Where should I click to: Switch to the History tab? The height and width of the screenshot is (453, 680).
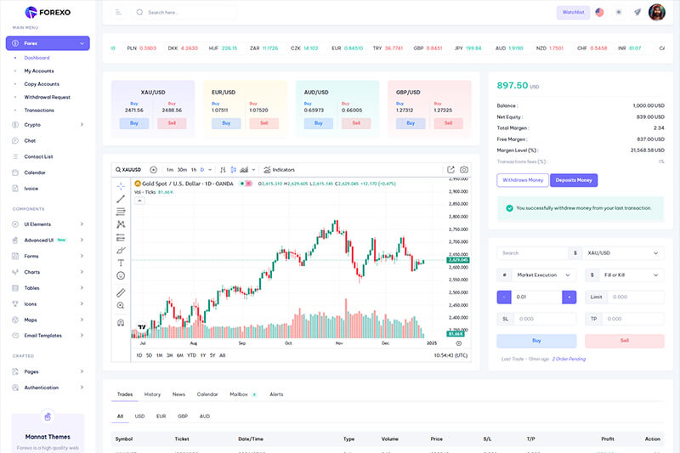tap(152, 394)
